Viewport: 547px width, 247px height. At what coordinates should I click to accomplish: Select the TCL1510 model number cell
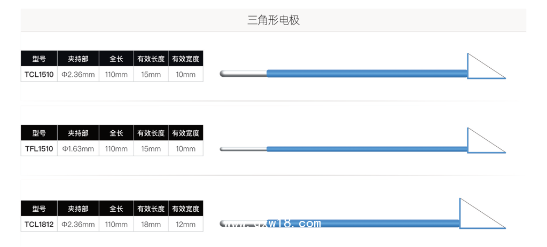[x=39, y=75]
